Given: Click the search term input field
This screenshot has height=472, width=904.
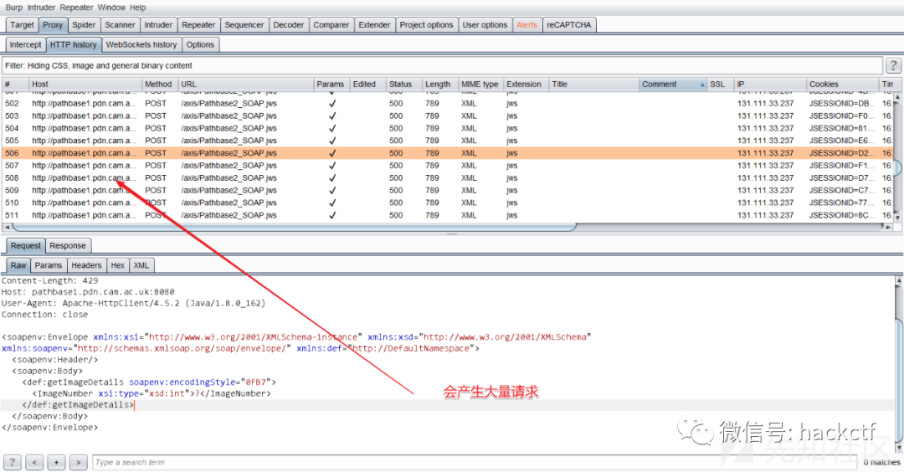Looking at the screenshot, I should pyautogui.click(x=476, y=462).
